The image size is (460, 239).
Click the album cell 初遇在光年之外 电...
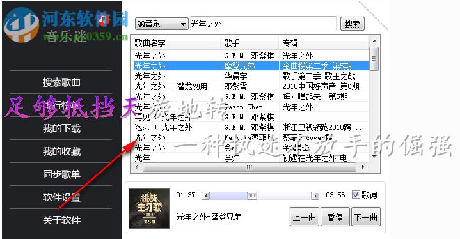(320, 158)
